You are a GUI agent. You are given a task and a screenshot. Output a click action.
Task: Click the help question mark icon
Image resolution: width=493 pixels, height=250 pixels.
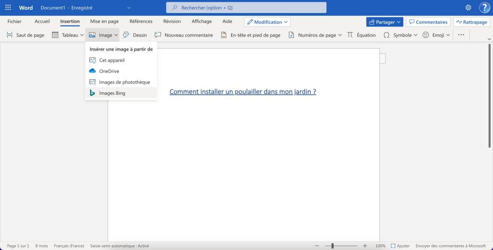coord(484,8)
